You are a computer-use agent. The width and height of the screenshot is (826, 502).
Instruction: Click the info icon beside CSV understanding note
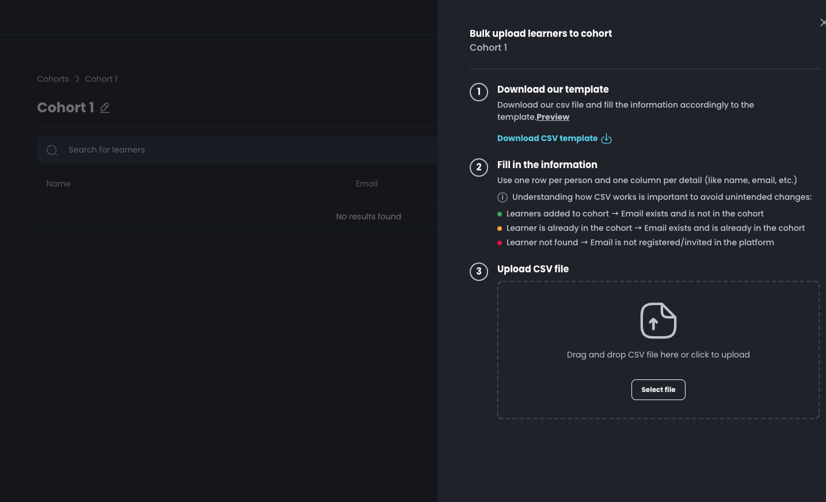(503, 197)
